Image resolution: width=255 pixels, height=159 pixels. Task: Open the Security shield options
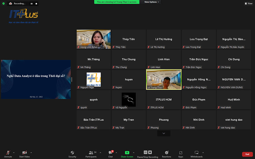click(x=72, y=153)
